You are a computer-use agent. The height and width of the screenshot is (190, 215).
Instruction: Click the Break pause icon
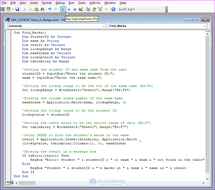click(69, 9)
